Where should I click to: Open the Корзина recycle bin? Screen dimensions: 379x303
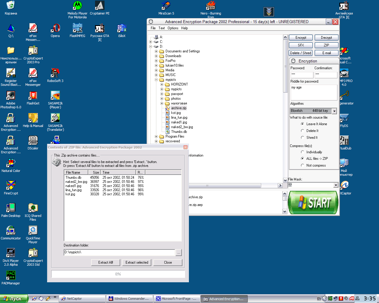(11, 8)
